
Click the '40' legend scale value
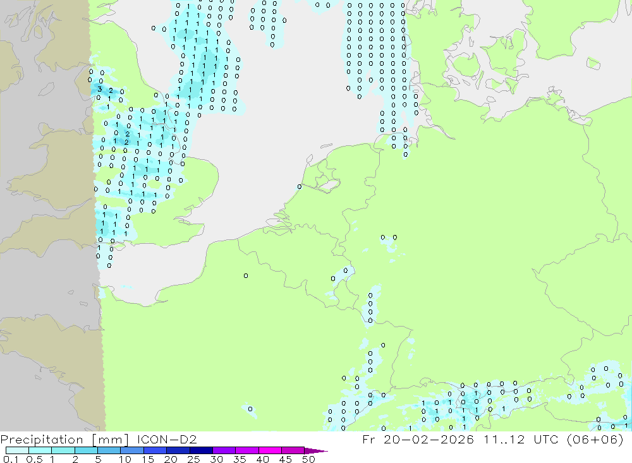263,459
